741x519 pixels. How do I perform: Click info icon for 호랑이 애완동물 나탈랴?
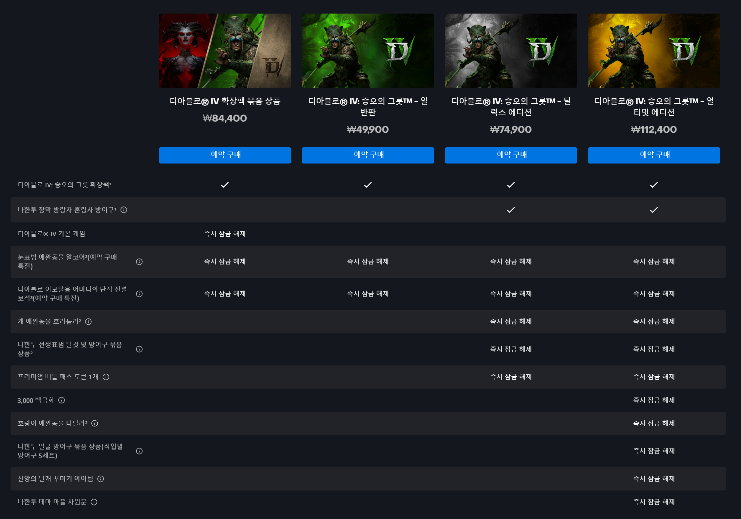tap(95, 423)
